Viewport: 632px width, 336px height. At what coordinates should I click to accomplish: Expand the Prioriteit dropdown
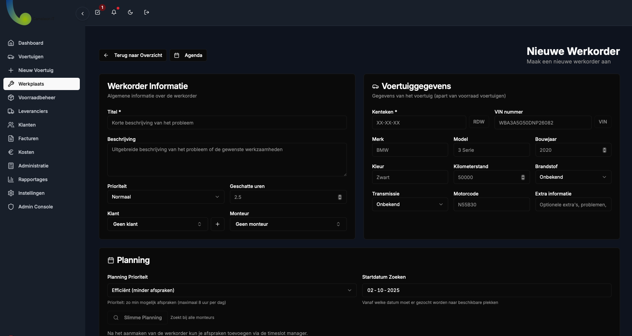(166, 197)
